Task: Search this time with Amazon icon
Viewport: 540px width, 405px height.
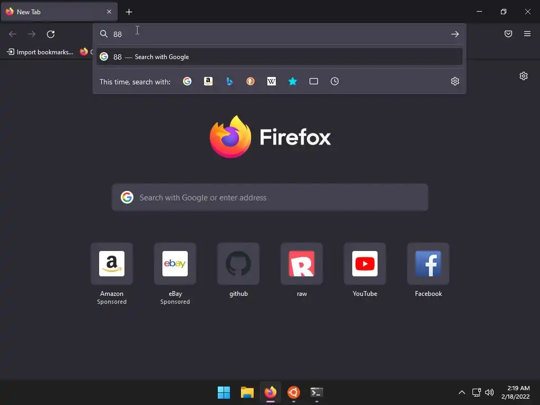Action: point(208,81)
